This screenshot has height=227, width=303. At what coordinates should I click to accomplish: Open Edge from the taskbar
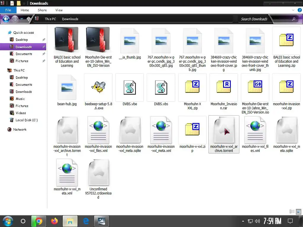(86, 221)
